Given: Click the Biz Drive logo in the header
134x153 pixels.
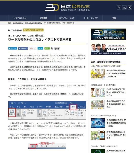Looking at the screenshot, I should [67, 7].
